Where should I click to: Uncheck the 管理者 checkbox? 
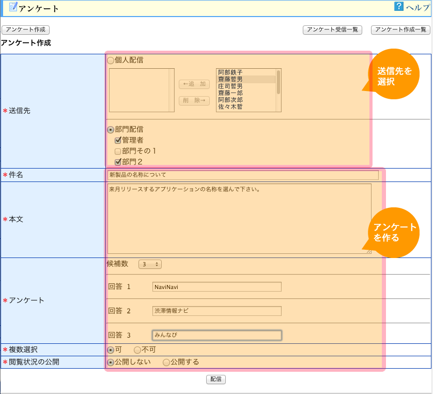tap(118, 140)
